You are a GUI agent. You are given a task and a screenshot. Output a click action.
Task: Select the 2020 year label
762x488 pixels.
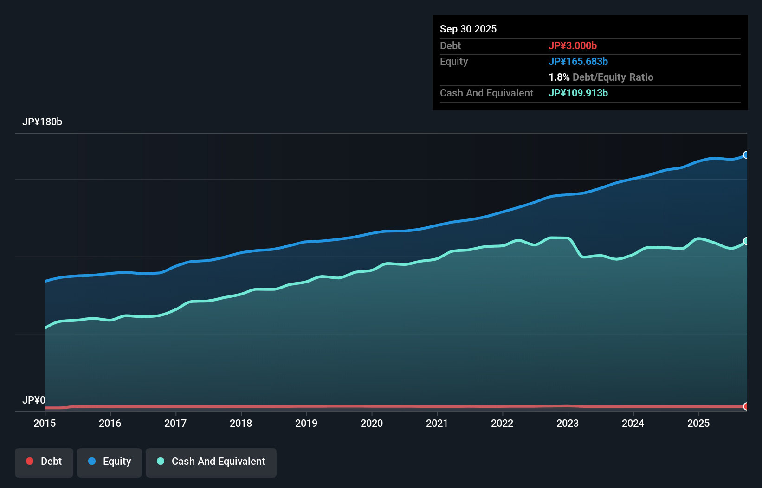pyautogui.click(x=371, y=423)
